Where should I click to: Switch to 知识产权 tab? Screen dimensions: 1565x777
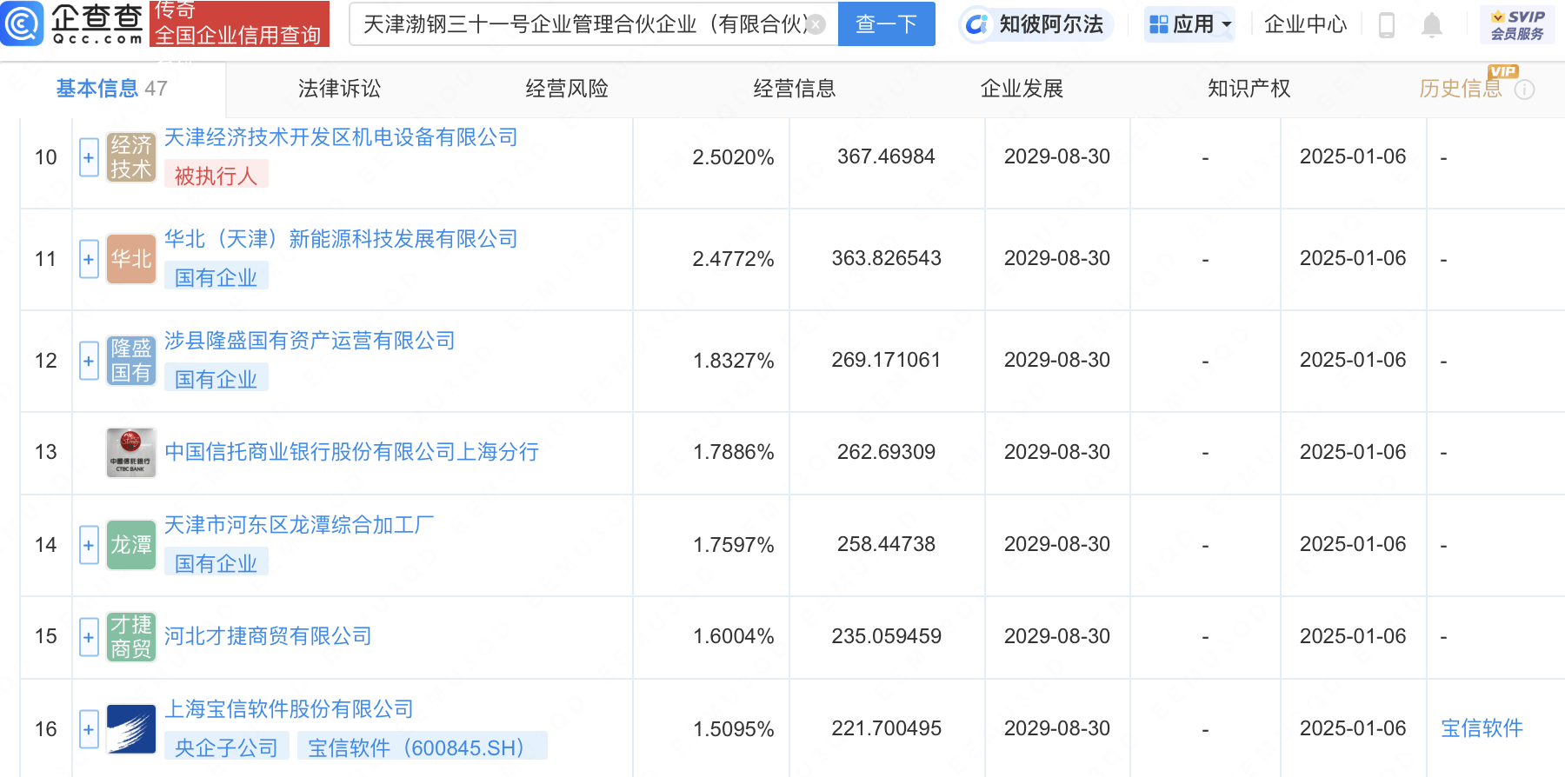[1249, 89]
